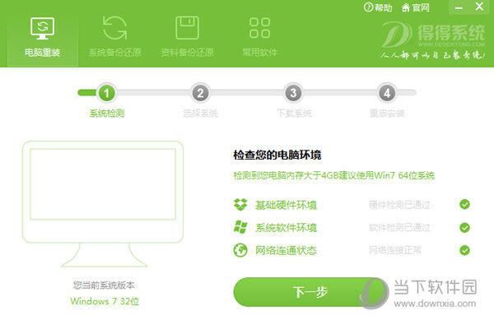Click the 帮助 help link
The width and height of the screenshot is (494, 325).
point(378,7)
